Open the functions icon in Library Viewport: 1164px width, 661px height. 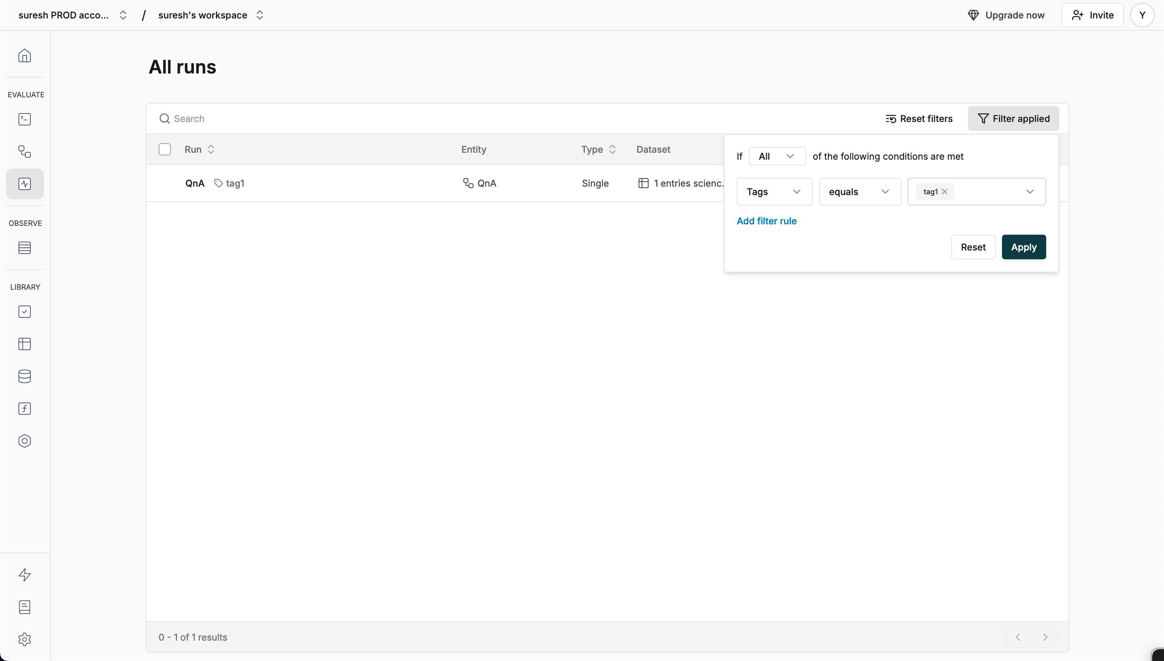pyautogui.click(x=25, y=409)
